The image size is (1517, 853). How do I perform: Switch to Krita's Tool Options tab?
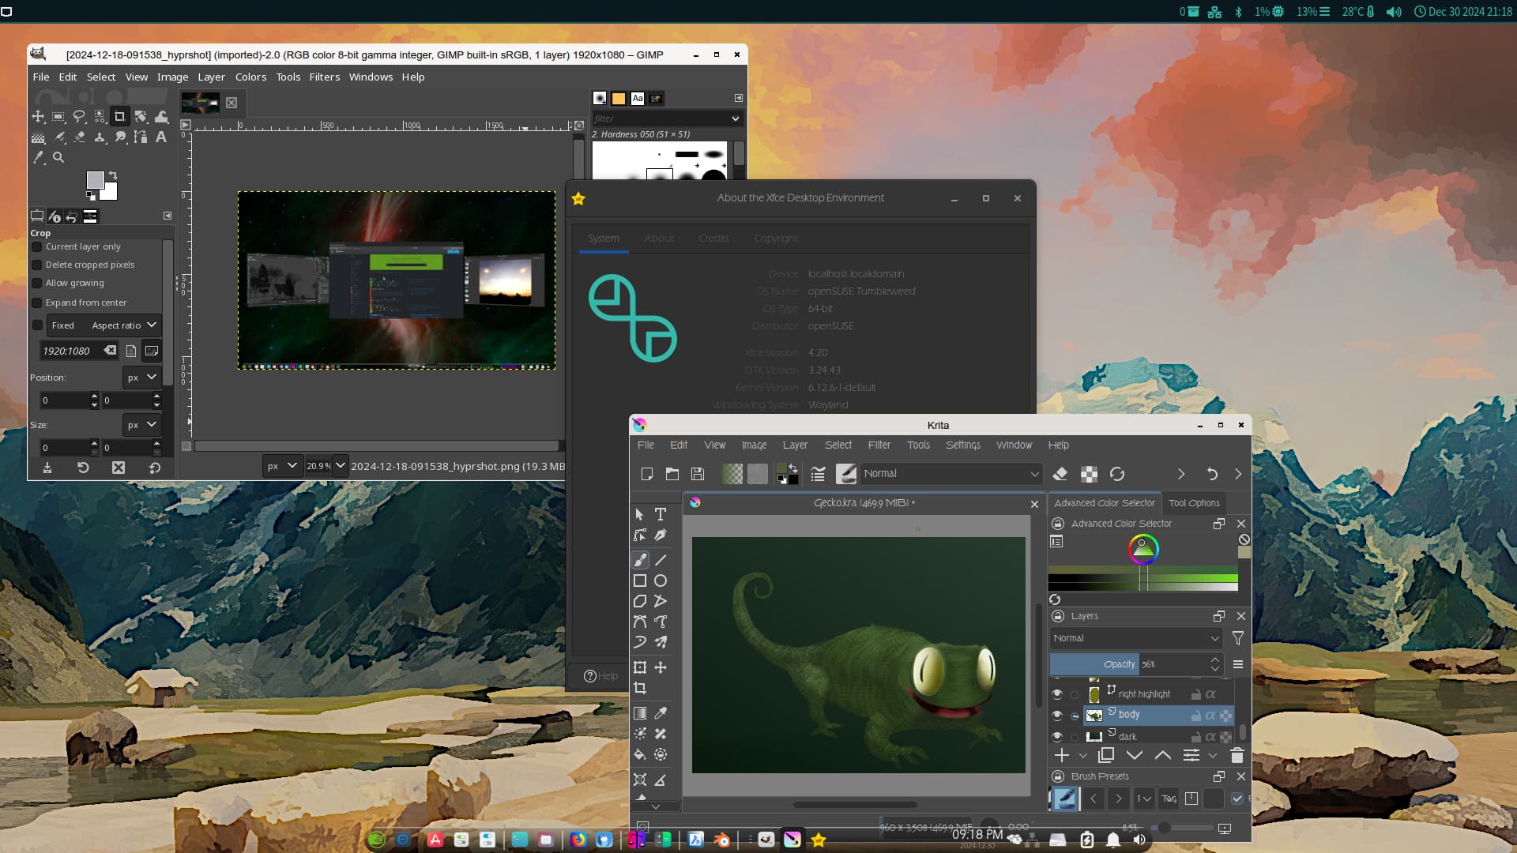point(1194,503)
